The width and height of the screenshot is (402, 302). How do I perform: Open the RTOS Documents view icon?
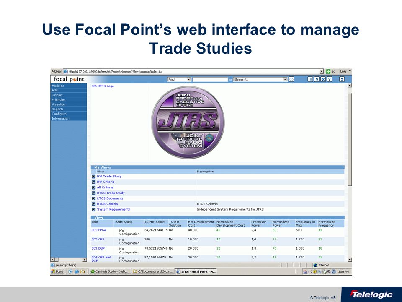pyautogui.click(x=93, y=198)
